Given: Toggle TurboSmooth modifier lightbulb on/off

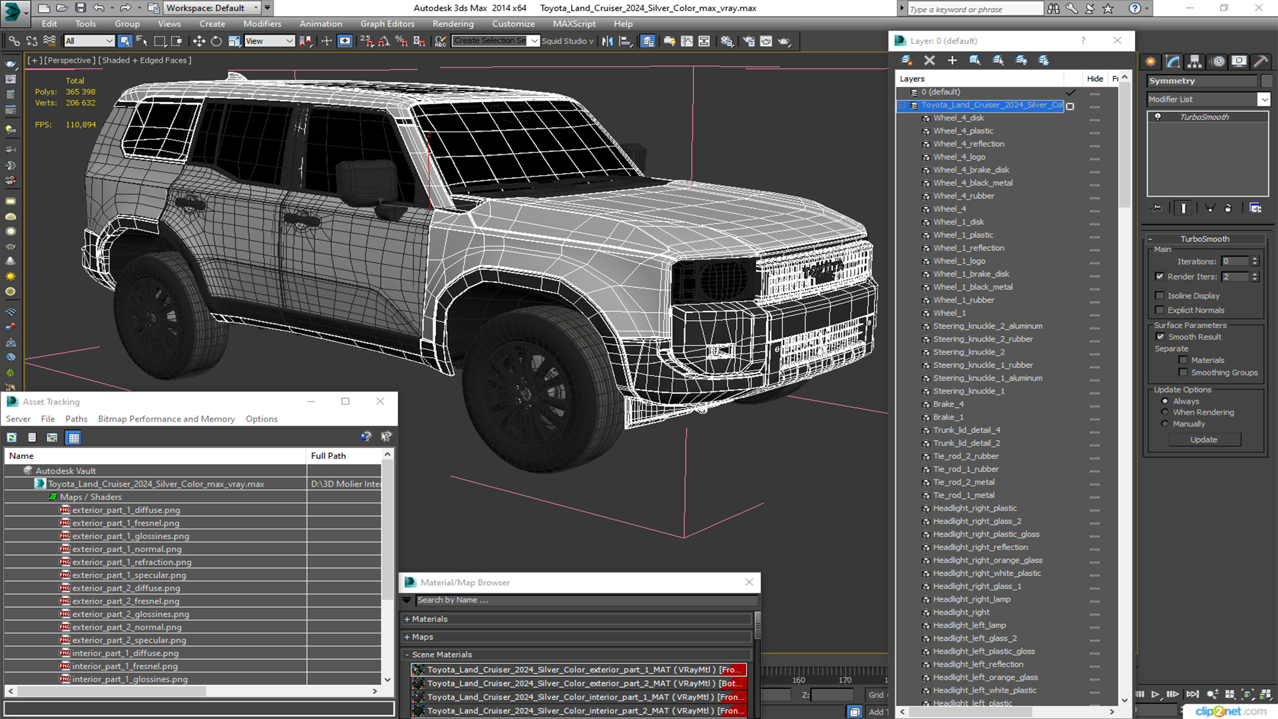Looking at the screenshot, I should coord(1158,117).
